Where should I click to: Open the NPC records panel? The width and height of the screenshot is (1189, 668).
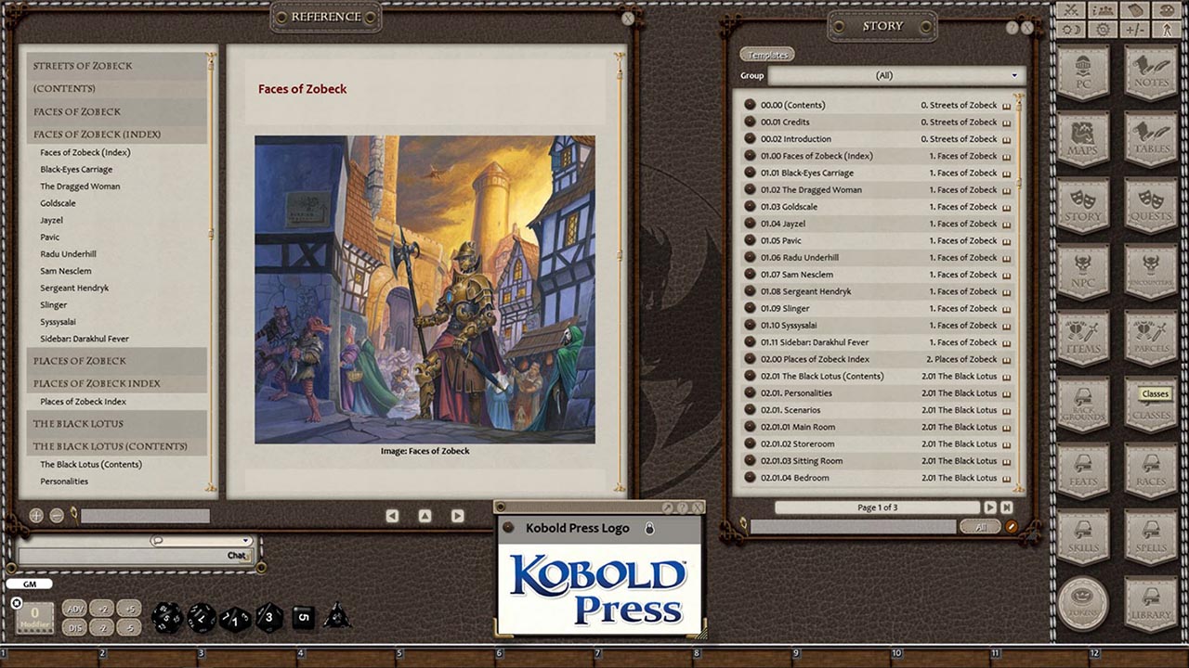pos(1083,269)
